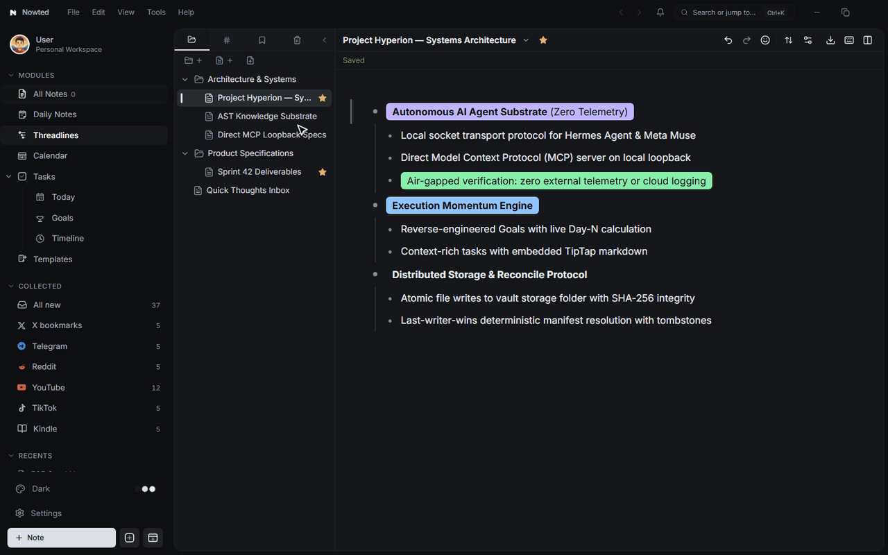Open Settings in the sidebar
The height and width of the screenshot is (555, 888).
tap(46, 513)
